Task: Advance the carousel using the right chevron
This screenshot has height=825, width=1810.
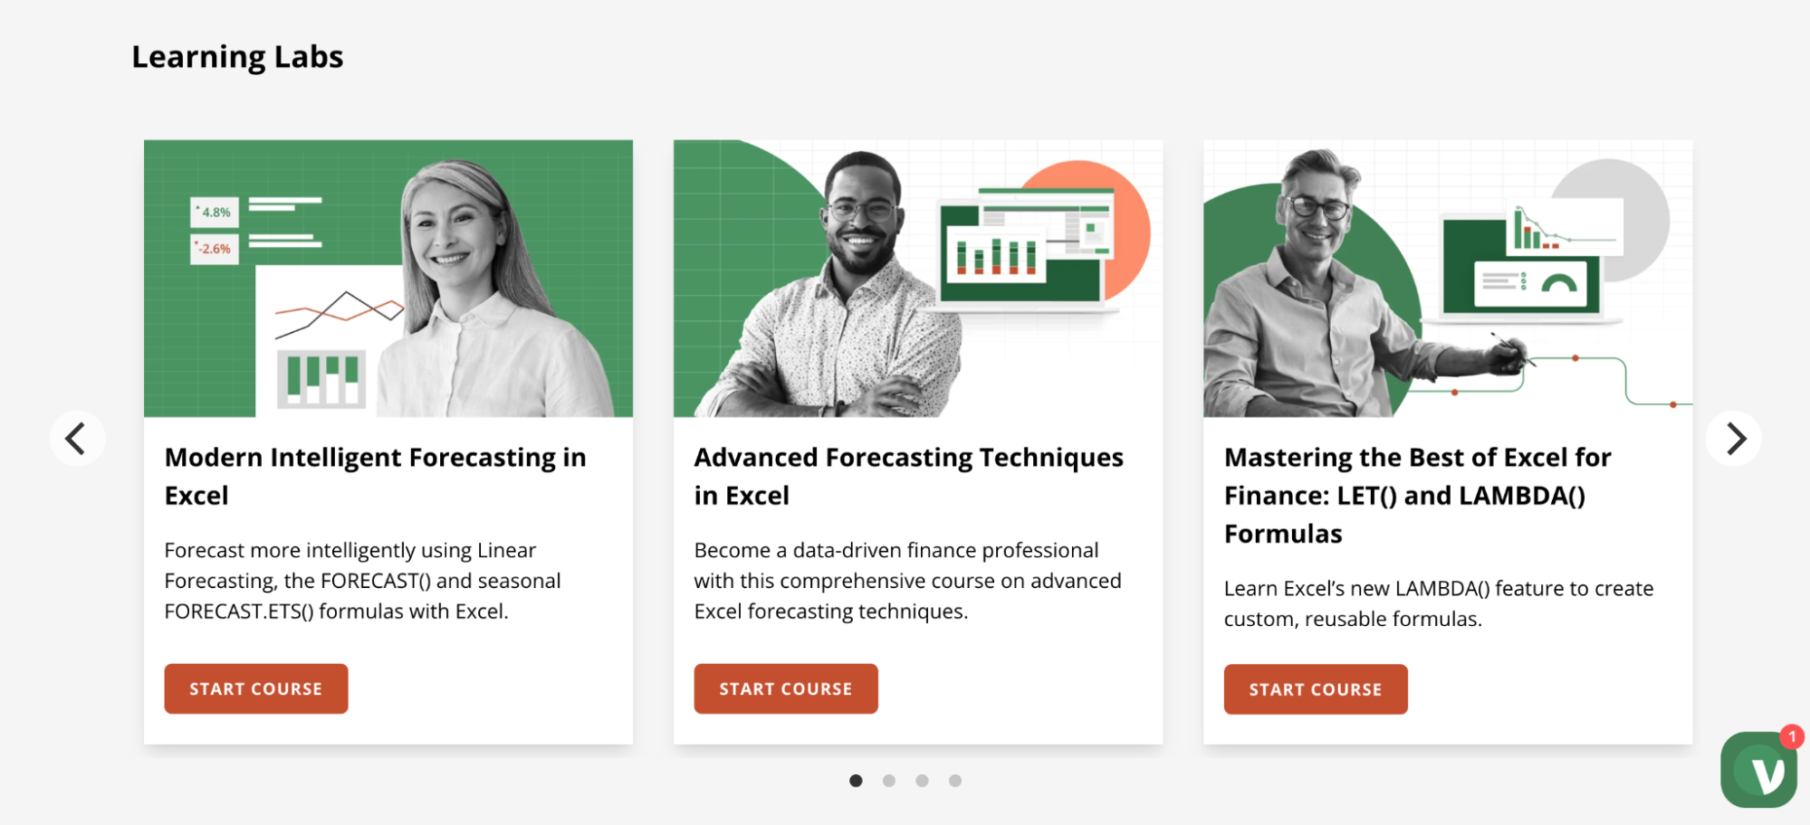Action: point(1735,438)
